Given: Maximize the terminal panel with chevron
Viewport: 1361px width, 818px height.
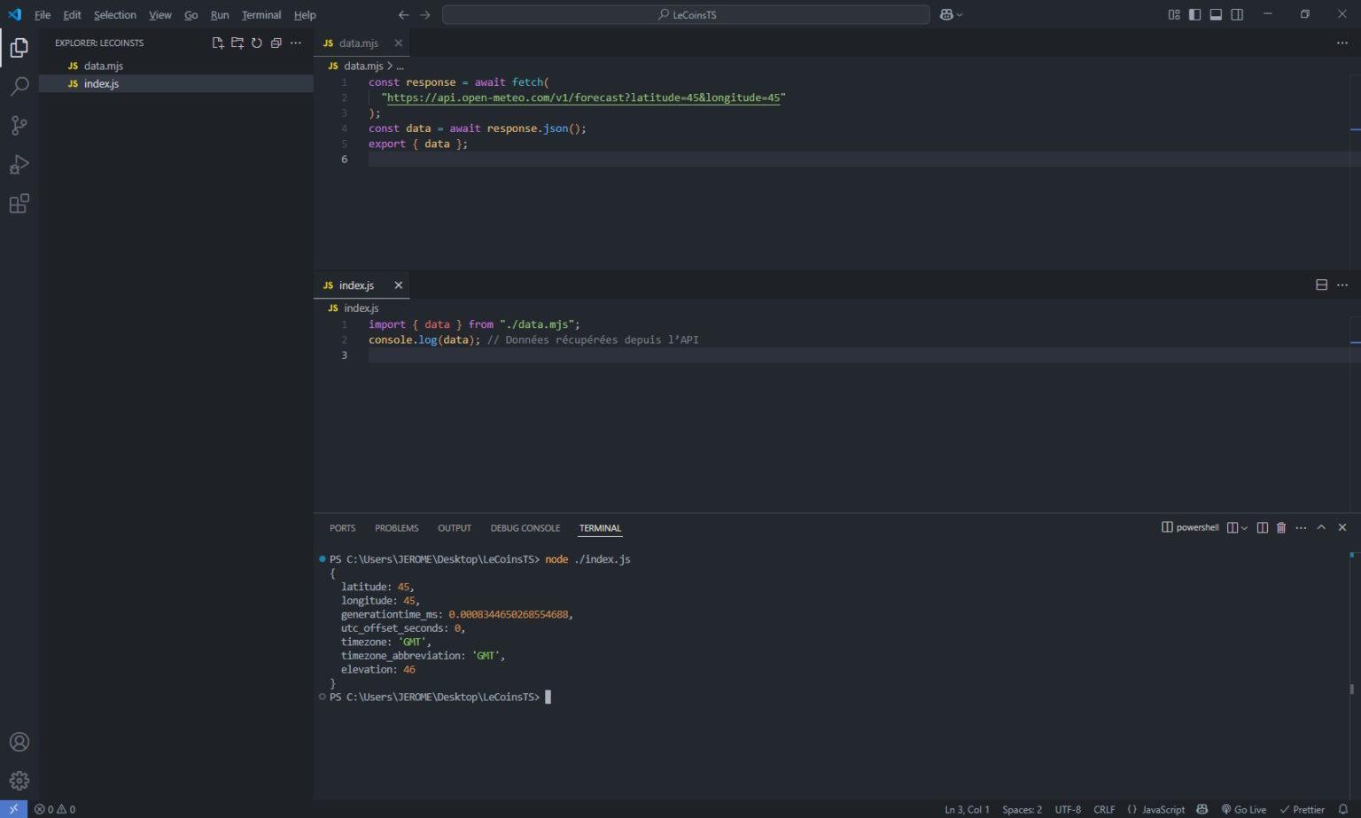Looking at the screenshot, I should pos(1321,527).
